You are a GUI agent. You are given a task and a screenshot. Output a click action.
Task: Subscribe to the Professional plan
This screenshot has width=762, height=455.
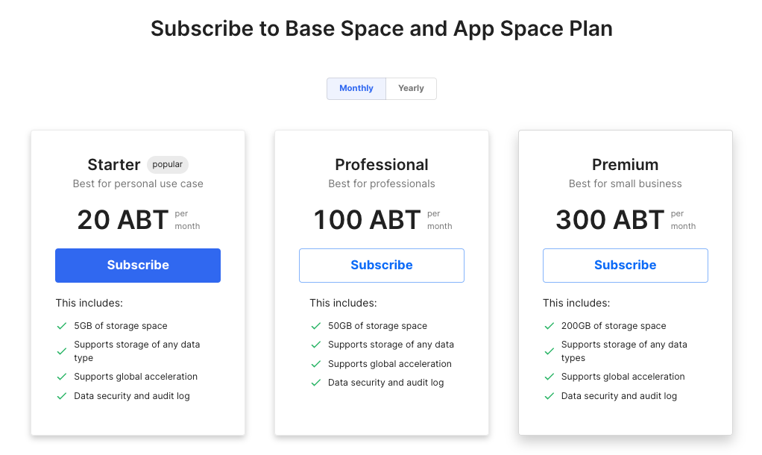[x=381, y=265]
